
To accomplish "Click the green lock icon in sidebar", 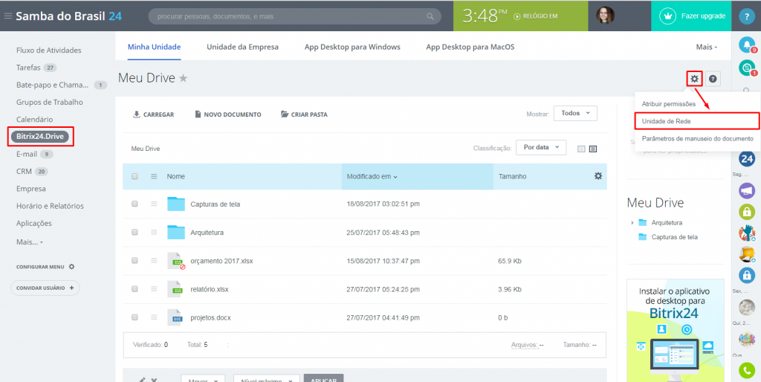I will click(747, 212).
